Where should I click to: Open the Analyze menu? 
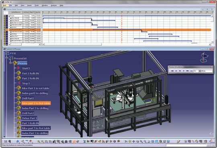pos(54,5)
